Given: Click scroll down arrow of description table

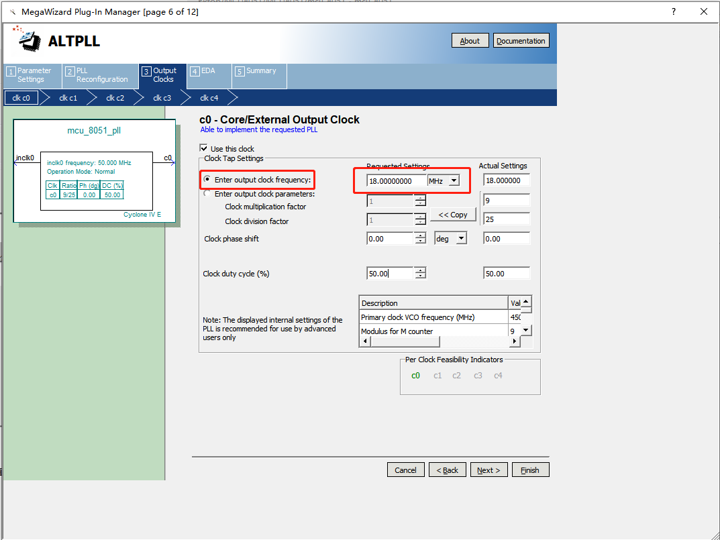Looking at the screenshot, I should pos(526,329).
